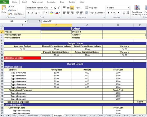Toggle Wrap Text
Viewport: 147px width, 117px height.
coord(91,8)
